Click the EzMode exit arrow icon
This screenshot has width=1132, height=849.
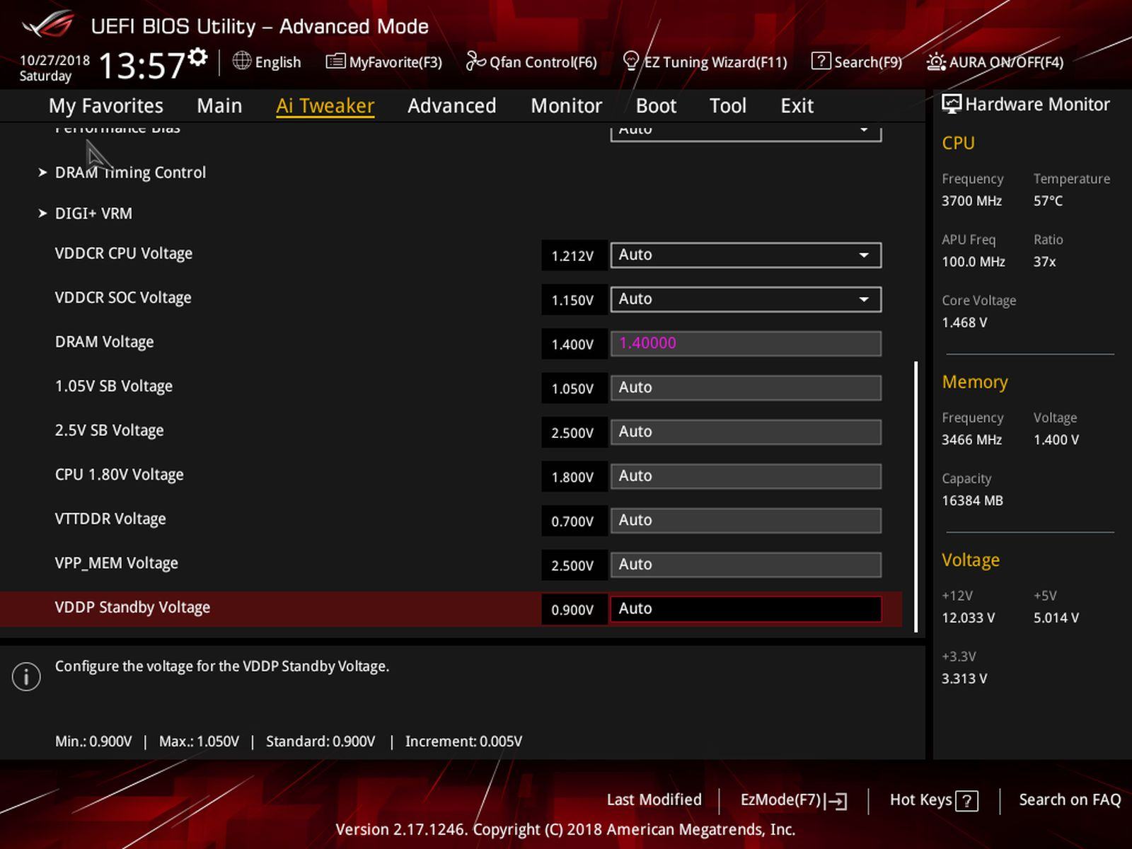point(837,801)
